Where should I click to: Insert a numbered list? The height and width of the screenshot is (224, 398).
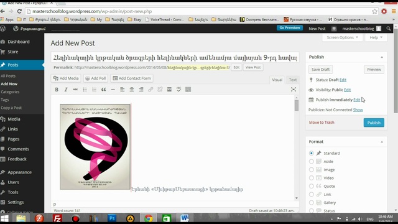[x=94, y=90]
